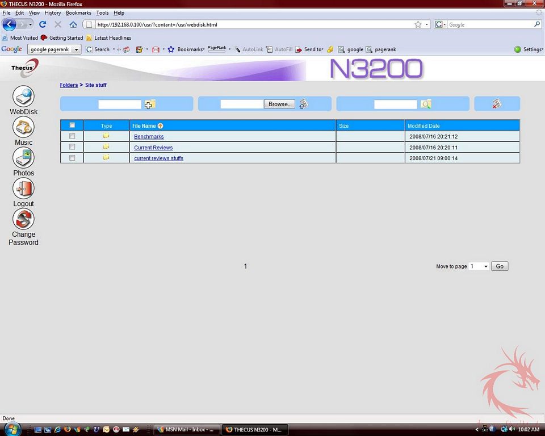
Task: Click the Go page button
Action: [500, 266]
